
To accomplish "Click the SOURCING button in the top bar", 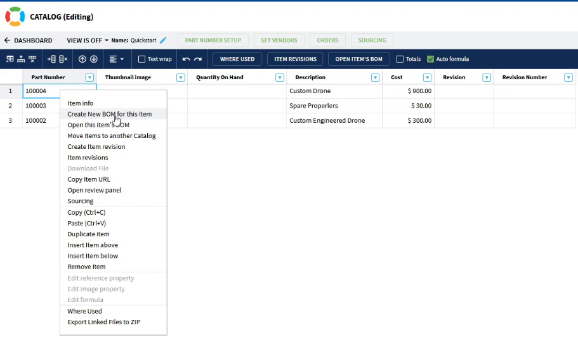I will [x=372, y=40].
